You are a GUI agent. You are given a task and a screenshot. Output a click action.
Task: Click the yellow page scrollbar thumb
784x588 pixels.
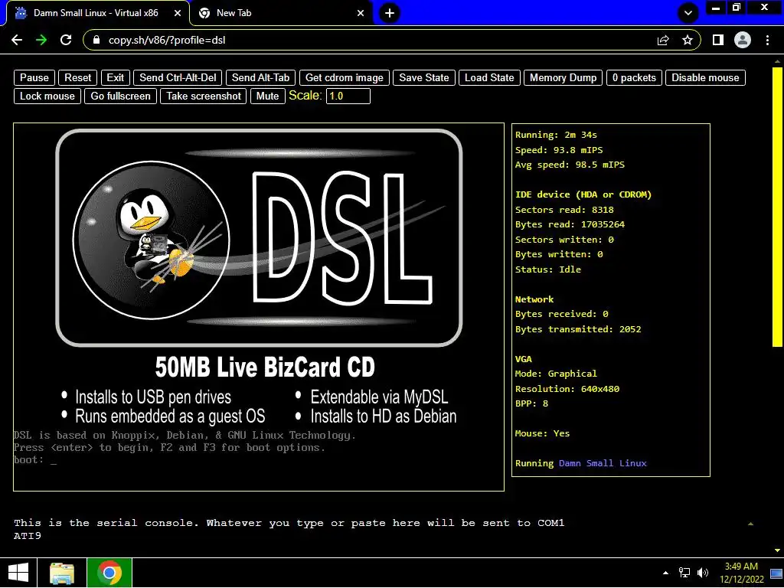pos(777,206)
